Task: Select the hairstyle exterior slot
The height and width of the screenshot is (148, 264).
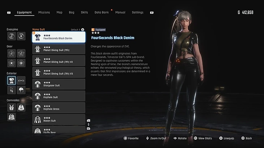Action: [21, 90]
